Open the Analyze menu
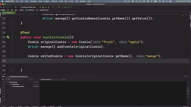The image size is (191, 107). tap(47, 1)
